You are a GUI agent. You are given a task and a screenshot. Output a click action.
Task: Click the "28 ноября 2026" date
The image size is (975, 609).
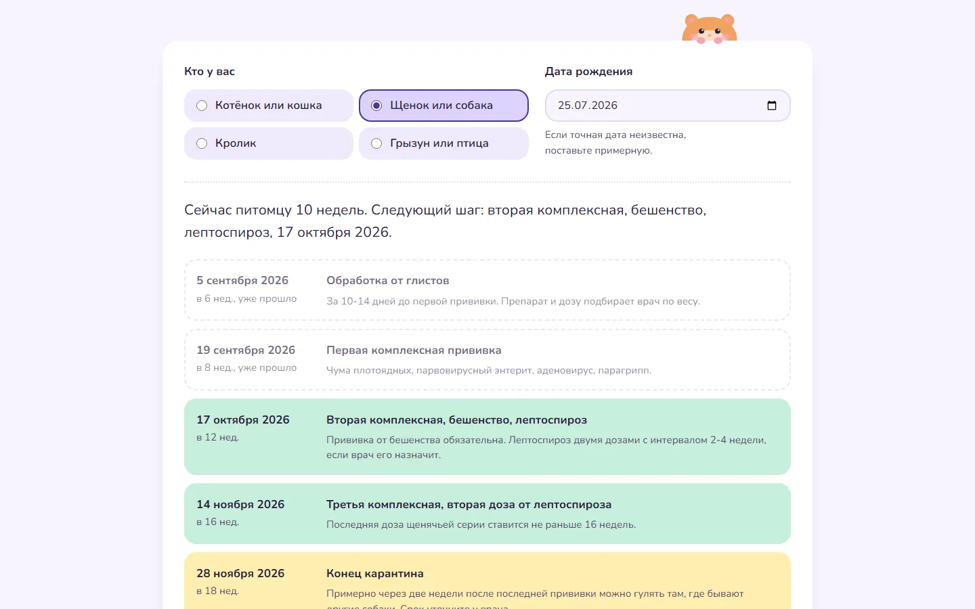pos(240,573)
